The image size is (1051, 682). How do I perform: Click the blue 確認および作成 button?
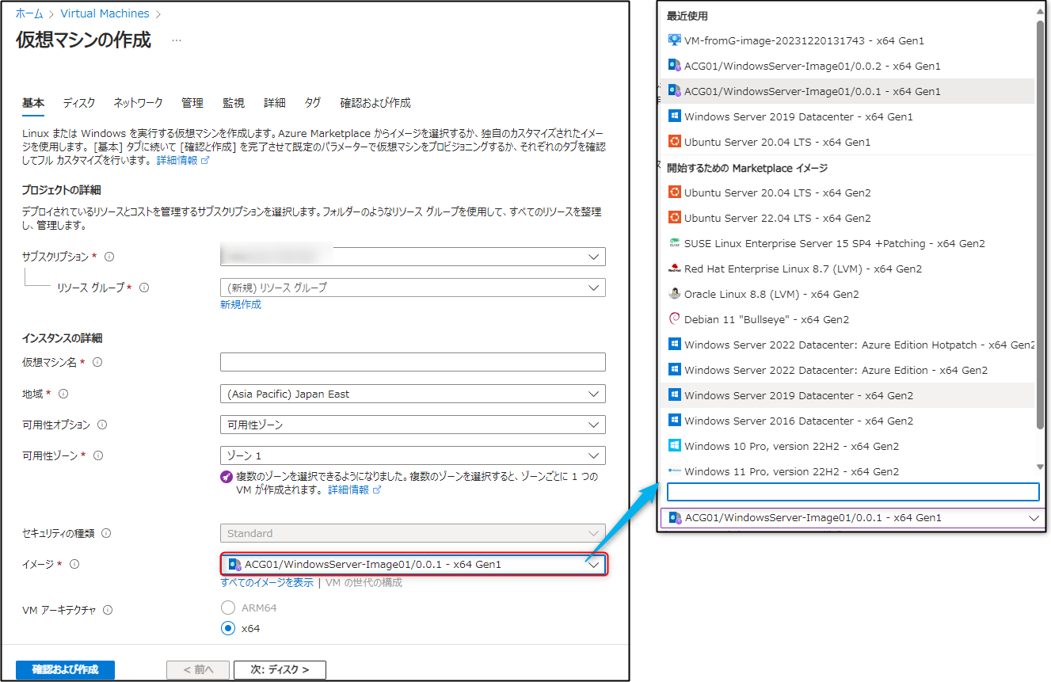point(65,670)
